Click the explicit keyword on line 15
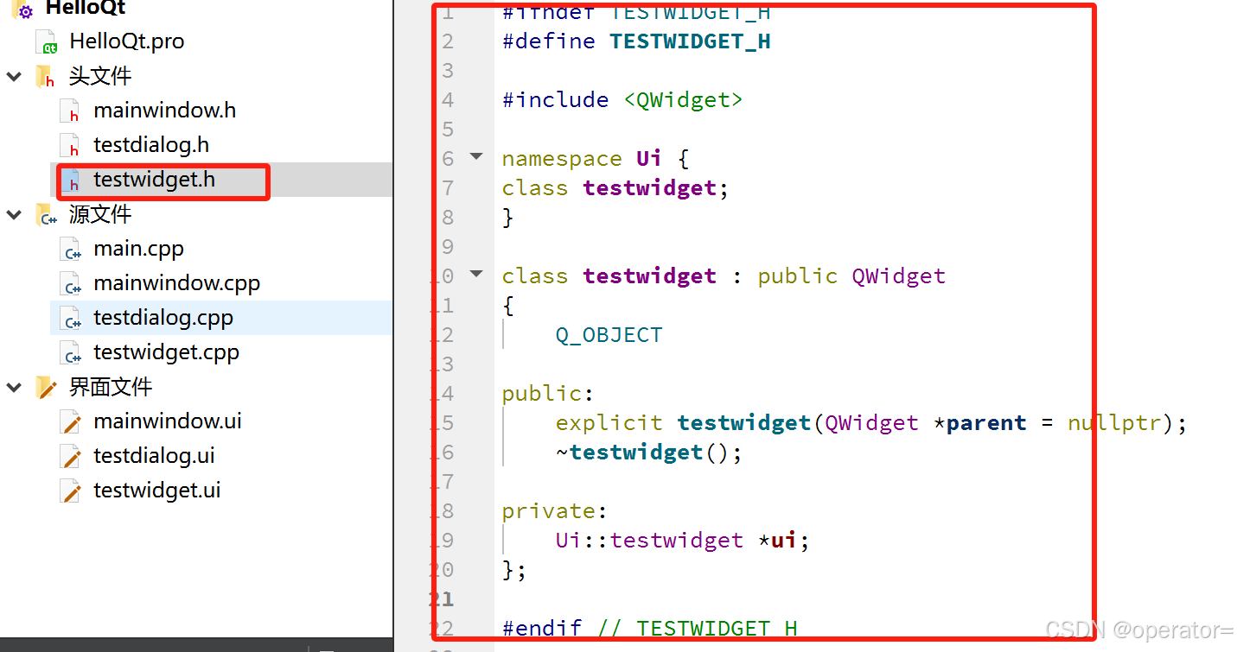Image resolution: width=1237 pixels, height=652 pixels. 609,423
